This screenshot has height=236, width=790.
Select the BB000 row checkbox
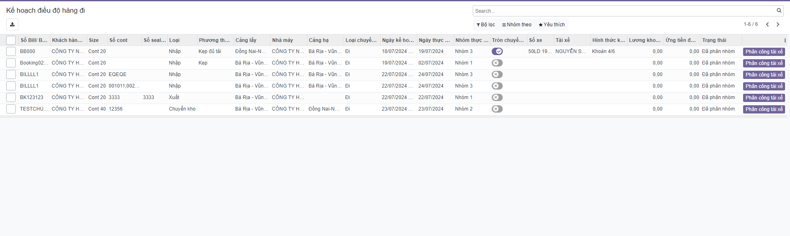point(11,51)
